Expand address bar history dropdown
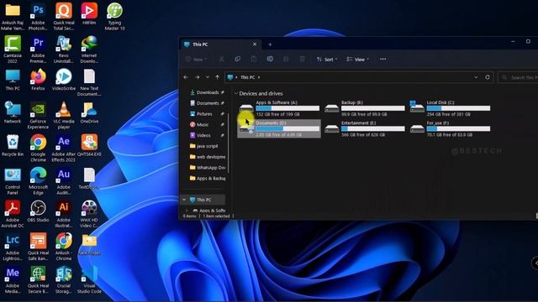The width and height of the screenshot is (538, 302). (x=476, y=77)
